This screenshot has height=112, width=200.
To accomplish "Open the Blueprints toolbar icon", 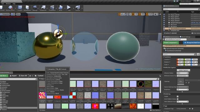I will [43, 7].
